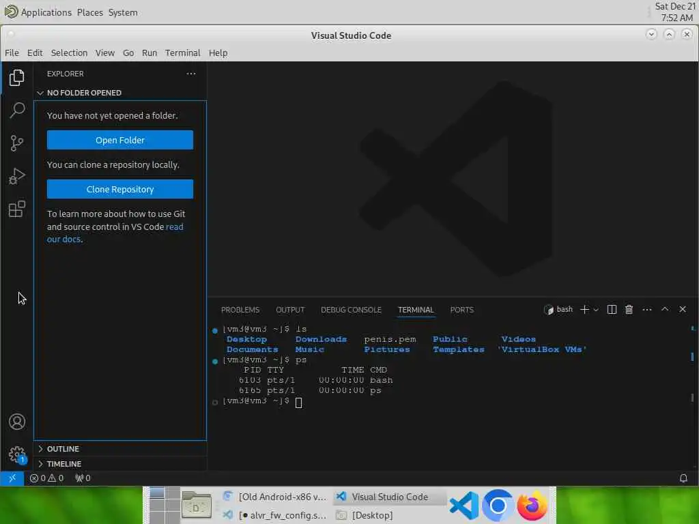Switch to alvr_fw_config taskbar window
The image size is (699, 524).
click(x=276, y=515)
